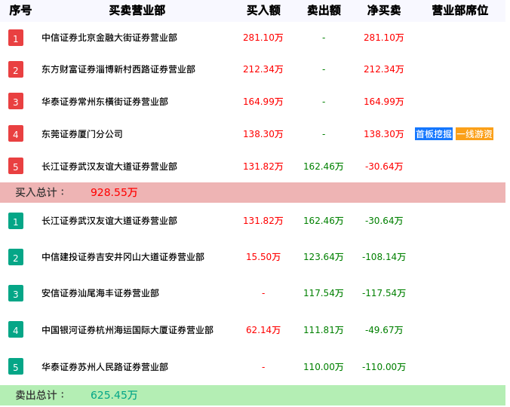The height and width of the screenshot is (407, 510).
Task: Open 华泰证券常州东横街证券营业部
Action: point(105,102)
